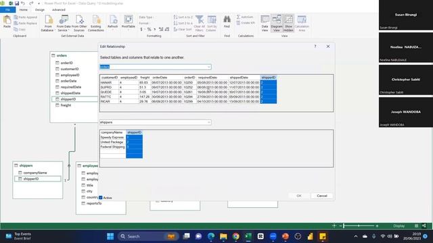433x243 pixels.
Task: Click the zoom in plus button
Action: (x=377, y=225)
